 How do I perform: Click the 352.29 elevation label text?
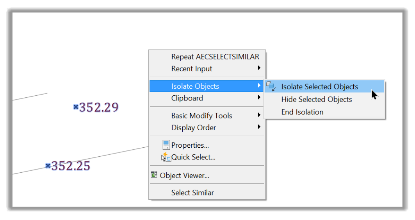coord(99,107)
